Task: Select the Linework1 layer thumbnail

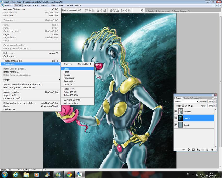Action: tap(180, 112)
